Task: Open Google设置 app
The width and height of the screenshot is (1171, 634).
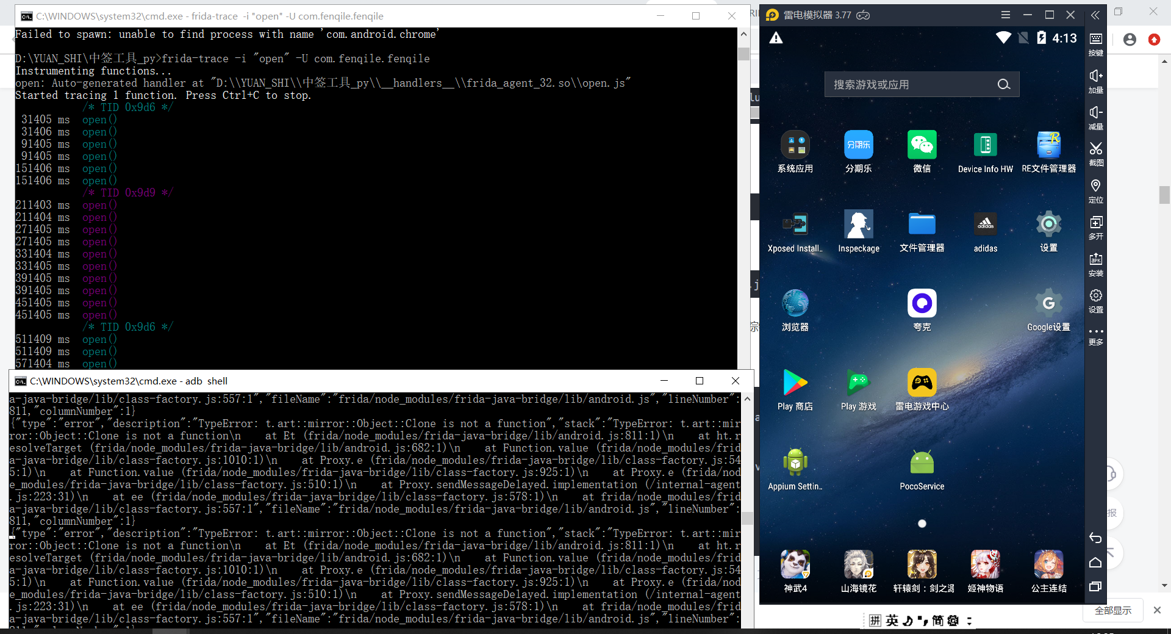Action: click(1049, 311)
